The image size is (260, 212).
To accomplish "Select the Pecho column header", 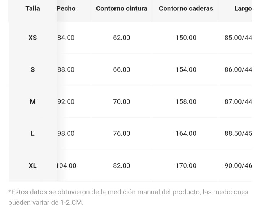I will coord(66,8).
